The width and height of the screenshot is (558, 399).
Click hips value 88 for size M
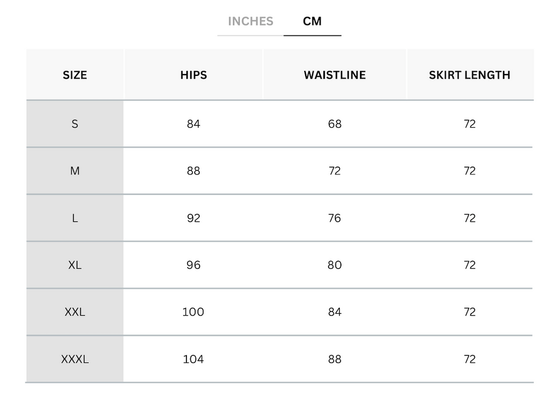(194, 171)
